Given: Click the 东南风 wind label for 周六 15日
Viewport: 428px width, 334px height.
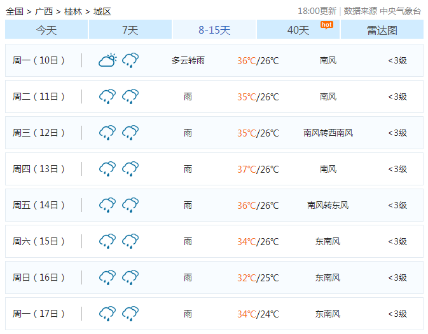Looking at the screenshot, I should 328,242.
